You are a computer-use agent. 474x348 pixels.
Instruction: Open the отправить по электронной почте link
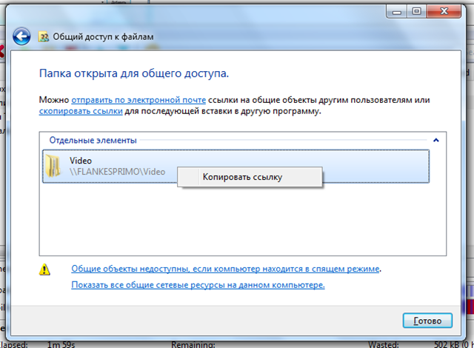click(x=138, y=100)
